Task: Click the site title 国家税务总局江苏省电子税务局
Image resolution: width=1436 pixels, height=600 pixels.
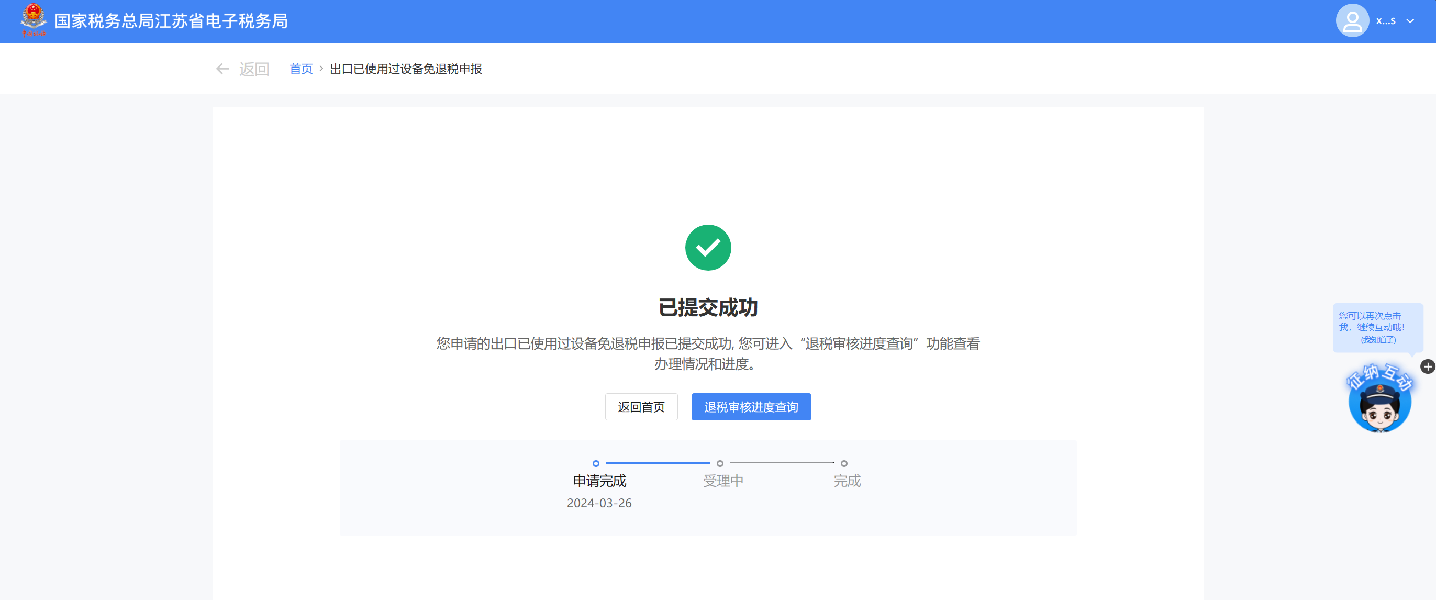Action: [171, 21]
